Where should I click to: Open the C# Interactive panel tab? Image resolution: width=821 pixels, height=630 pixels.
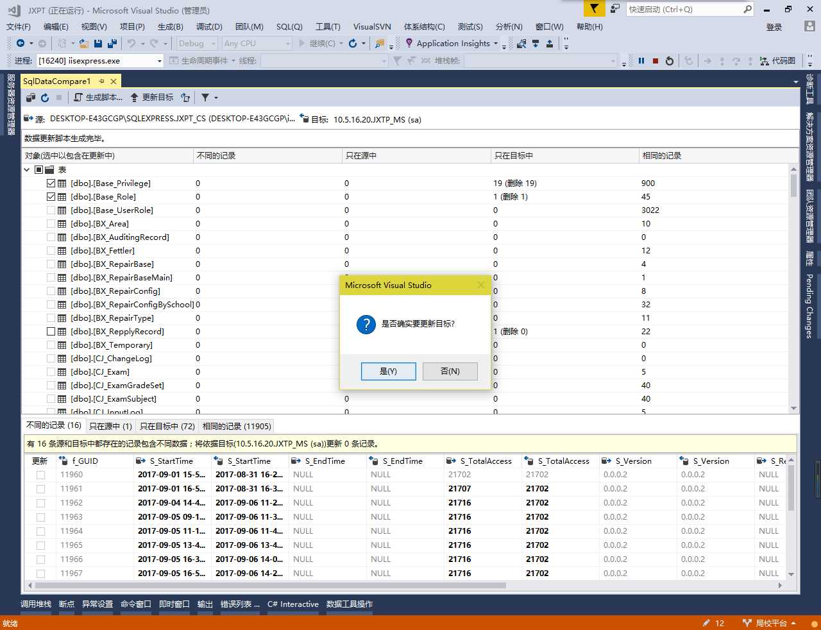tap(293, 604)
